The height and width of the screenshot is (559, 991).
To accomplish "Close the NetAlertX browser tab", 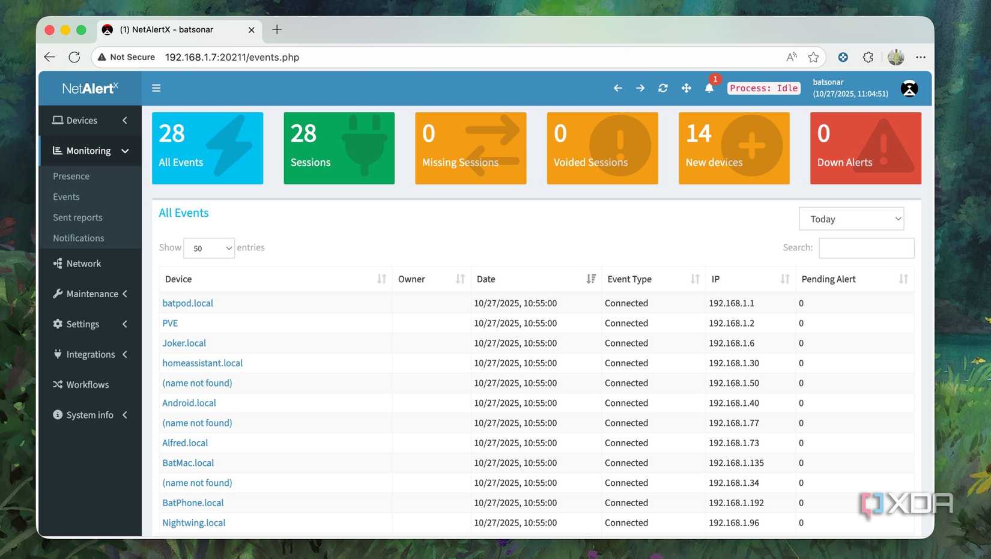I will tap(251, 29).
